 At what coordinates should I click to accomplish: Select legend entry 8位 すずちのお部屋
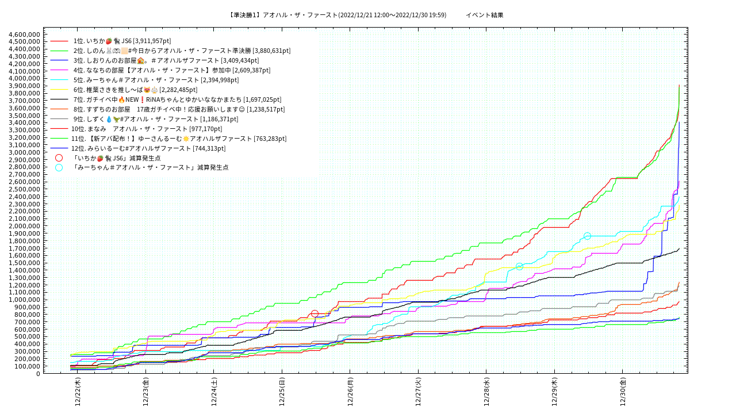click(179, 109)
